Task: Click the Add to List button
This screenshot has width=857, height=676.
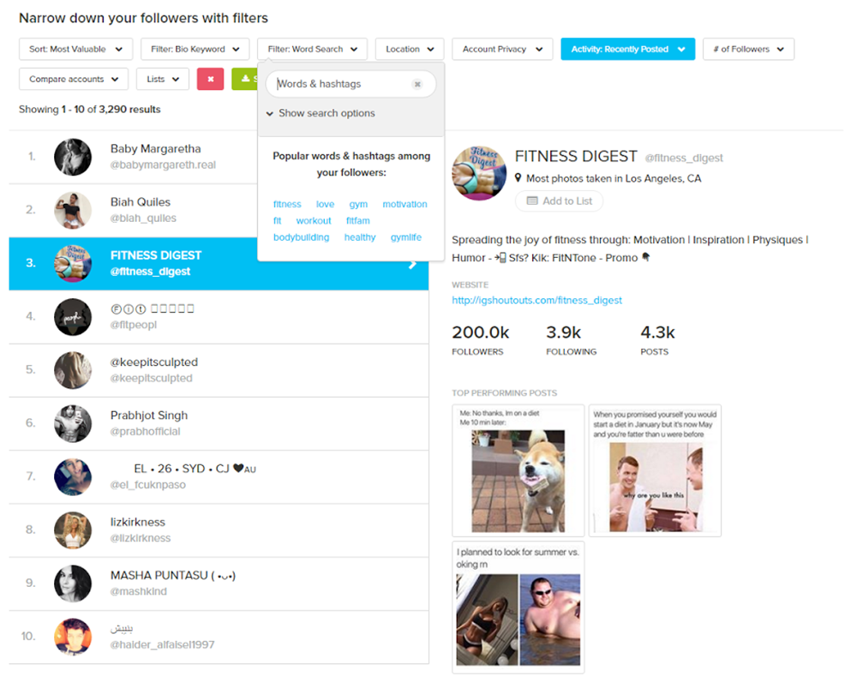Action: pos(559,200)
